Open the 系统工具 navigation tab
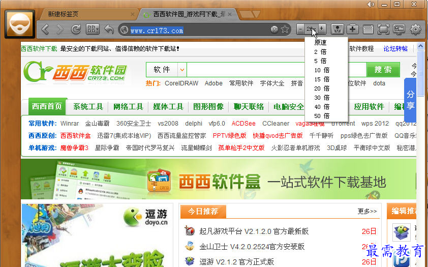428x267 pixels. [x=88, y=106]
